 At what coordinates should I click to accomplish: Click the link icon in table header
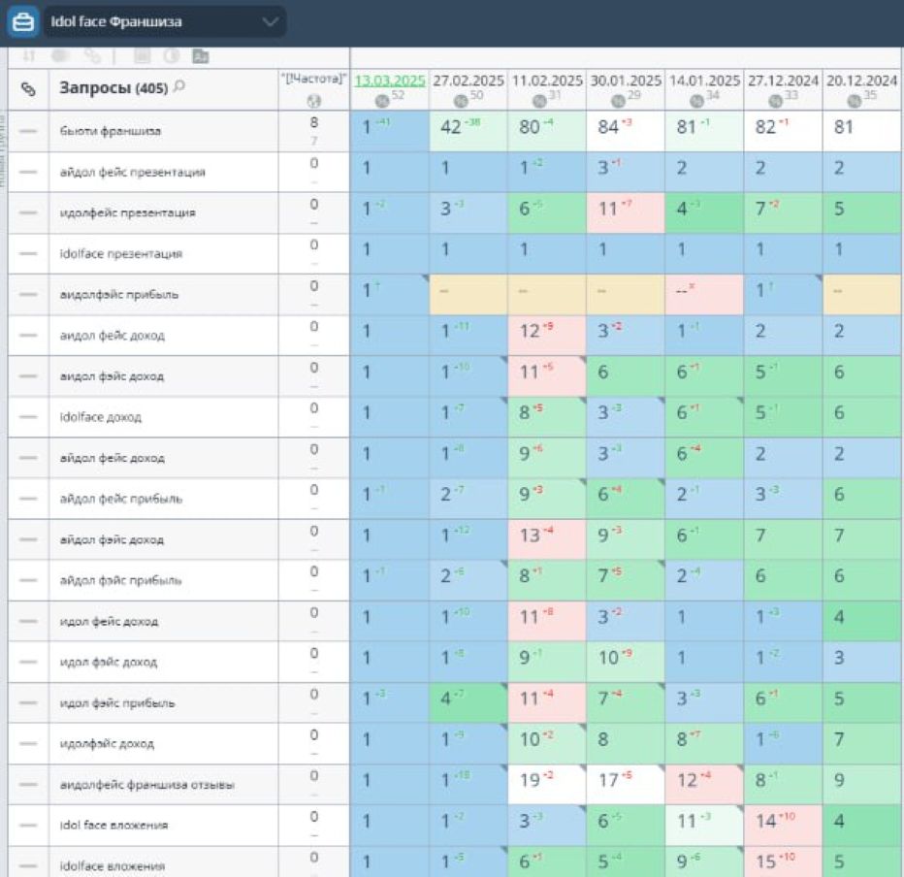click(28, 89)
